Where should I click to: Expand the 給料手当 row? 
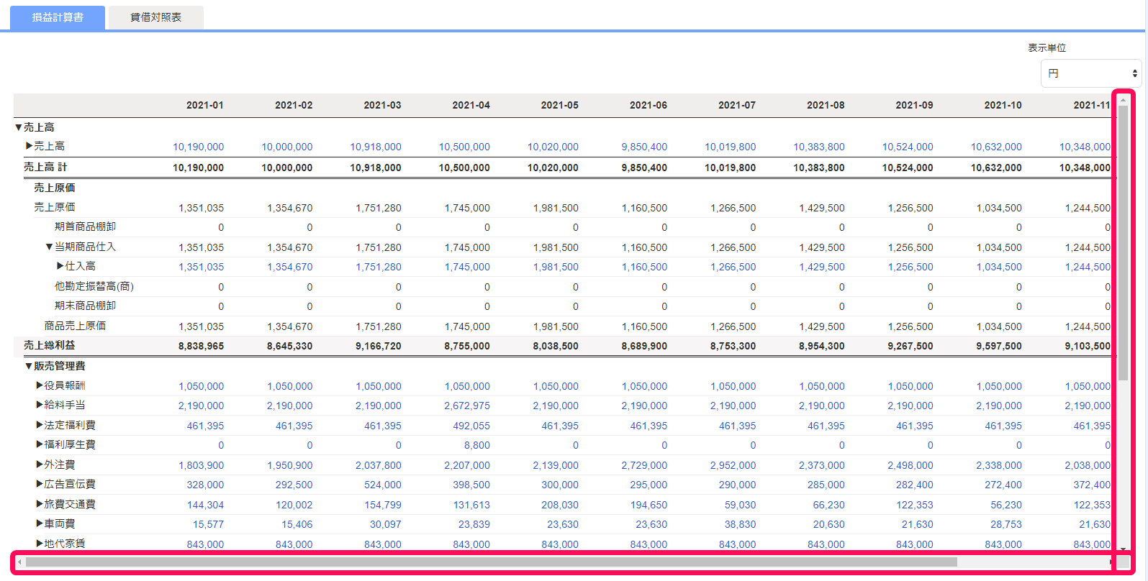tap(40, 405)
